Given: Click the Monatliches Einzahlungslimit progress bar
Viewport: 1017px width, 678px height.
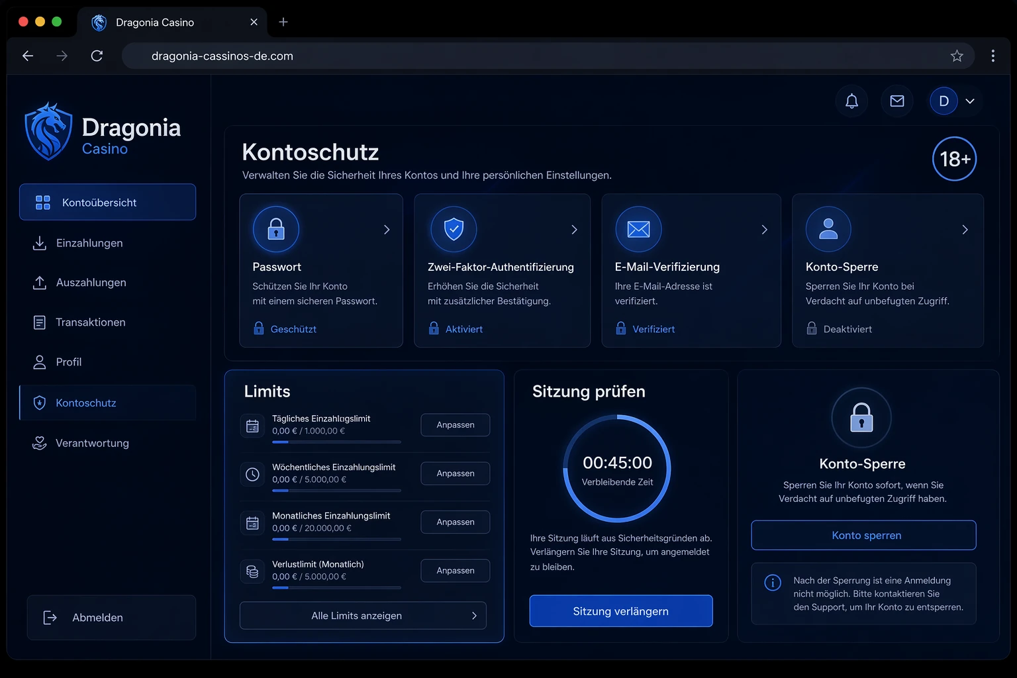Looking at the screenshot, I should 336,539.
